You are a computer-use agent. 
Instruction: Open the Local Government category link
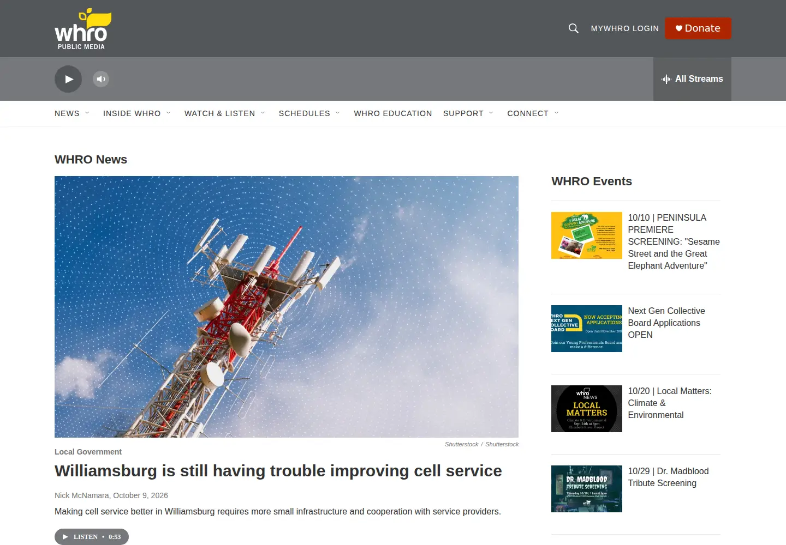pos(88,452)
